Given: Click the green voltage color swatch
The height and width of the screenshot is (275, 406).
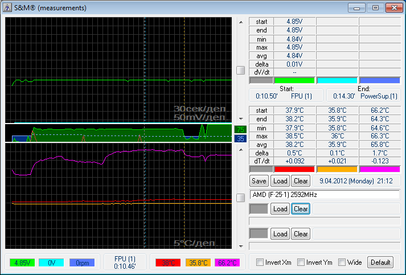Looking at the screenshot, I should tap(294, 80).
